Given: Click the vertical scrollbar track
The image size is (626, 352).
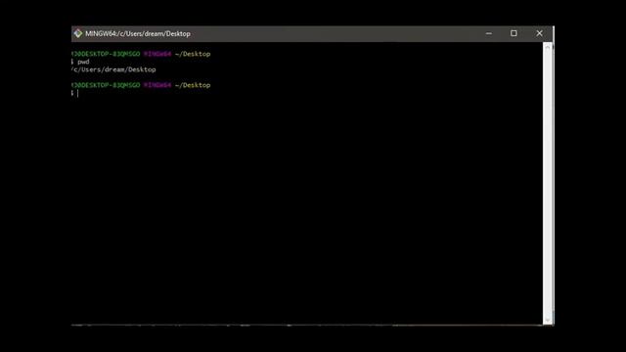Looking at the screenshot, I should coord(548,184).
